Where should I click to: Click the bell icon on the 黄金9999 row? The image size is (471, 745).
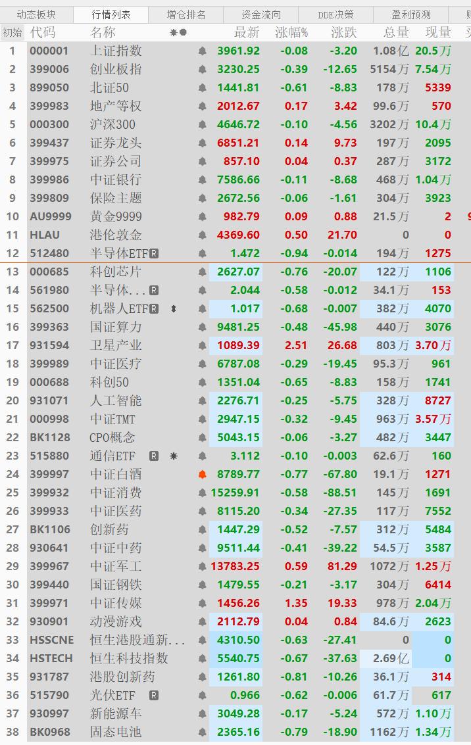coord(203,216)
